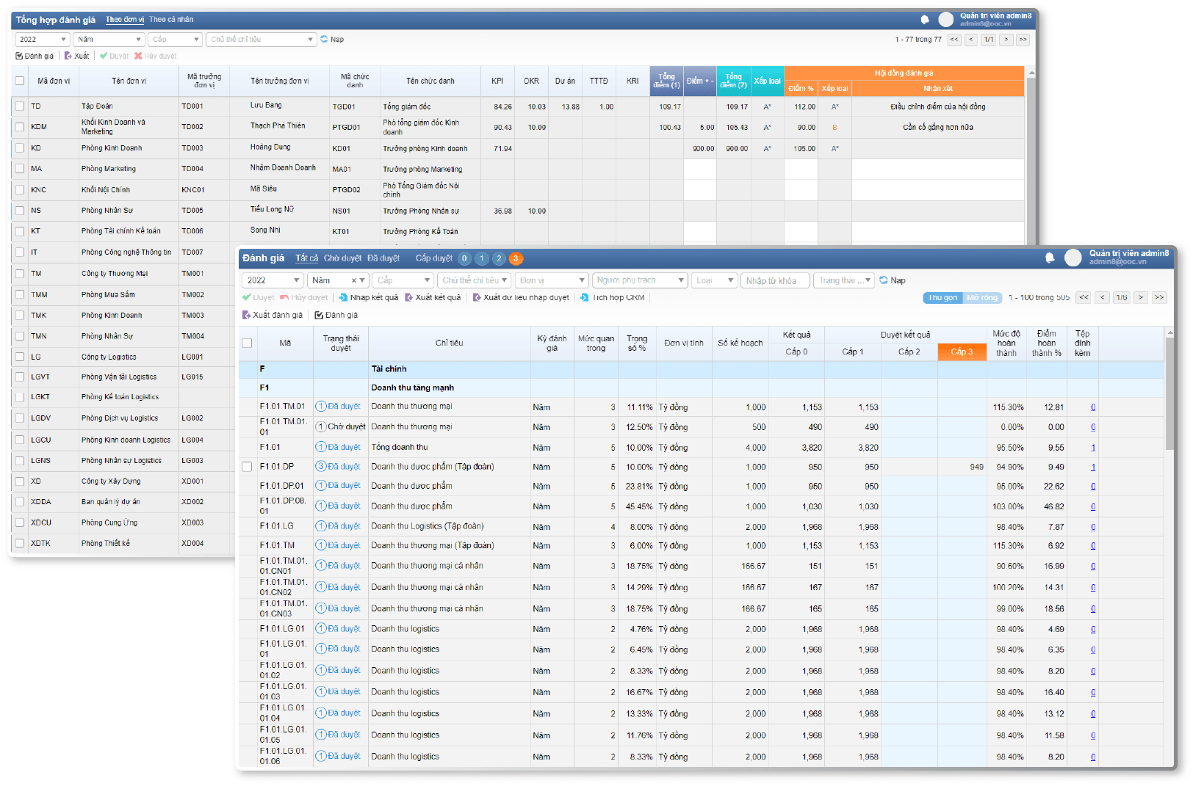1193x786 pixels.
Task: Tick the checkbox for unit XDTK Phòng Thiết kế
Action: pos(20,544)
